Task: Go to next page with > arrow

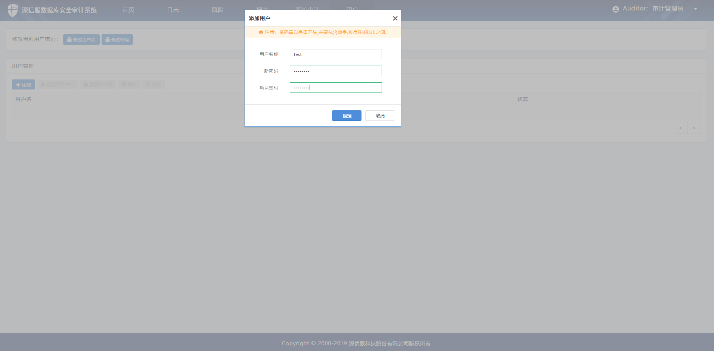Action: [x=694, y=128]
